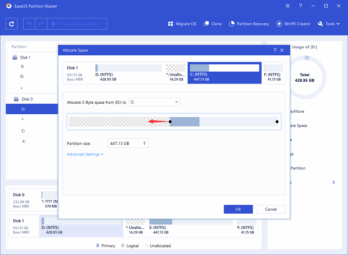This screenshot has width=348, height=255.
Task: Click left slider handle on partition bar
Action: point(170,122)
